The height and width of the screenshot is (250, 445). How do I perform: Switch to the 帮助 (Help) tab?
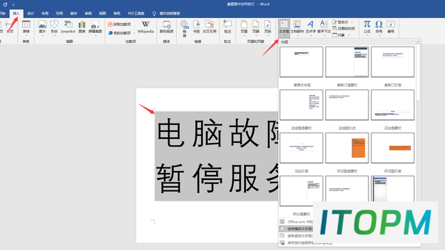[117, 13]
